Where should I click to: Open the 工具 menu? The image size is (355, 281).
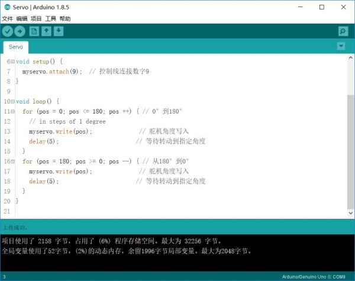[50, 18]
